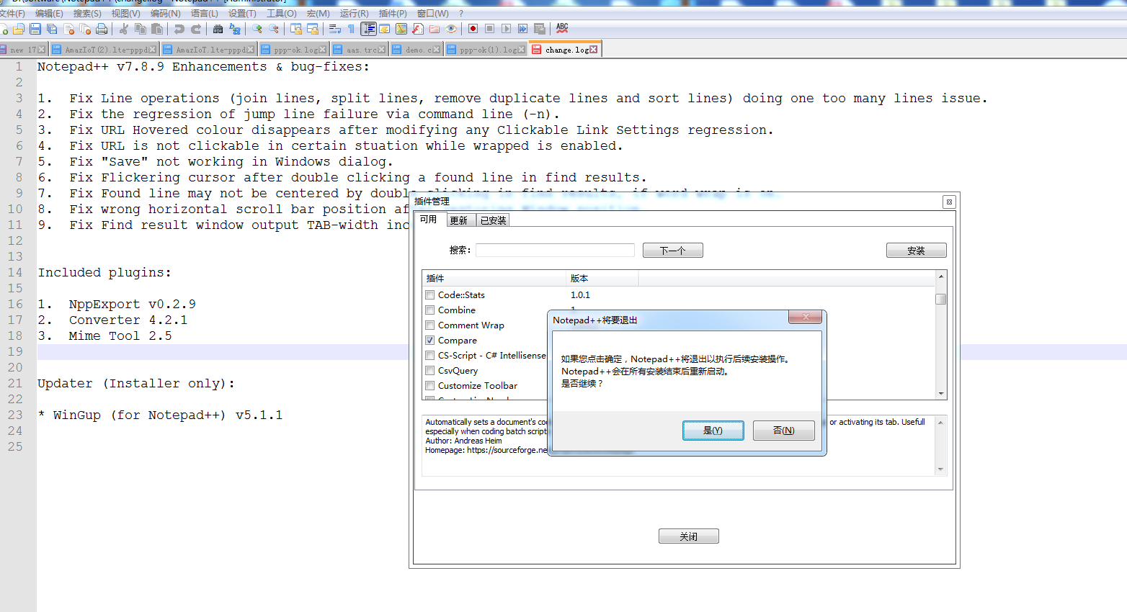
Task: Click the Undo arrow in toolbar
Action: pyautogui.click(x=179, y=29)
